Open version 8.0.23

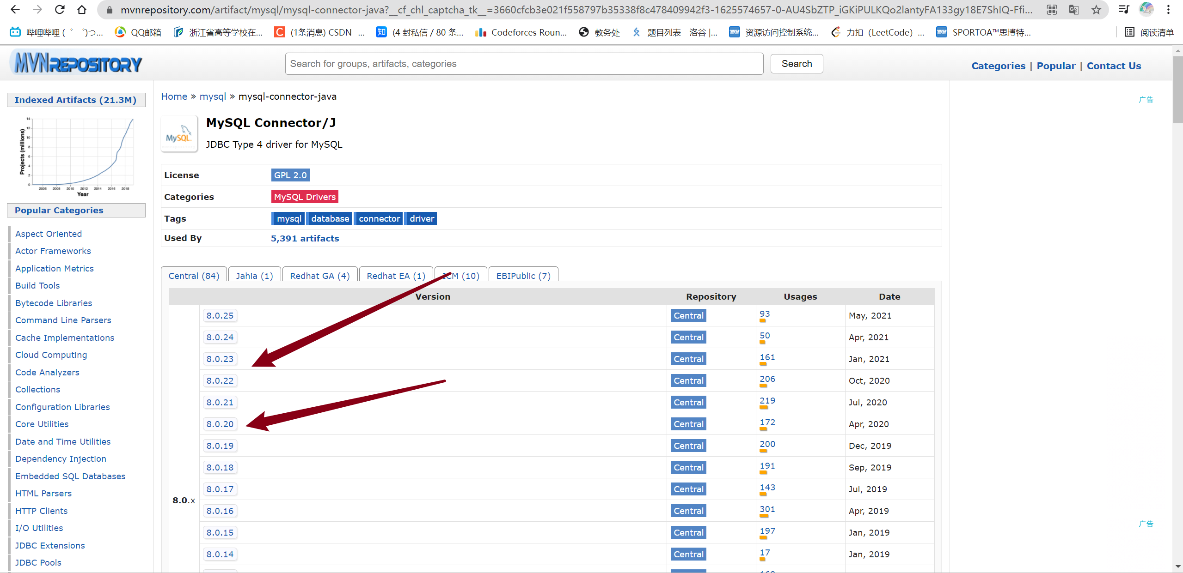(220, 359)
